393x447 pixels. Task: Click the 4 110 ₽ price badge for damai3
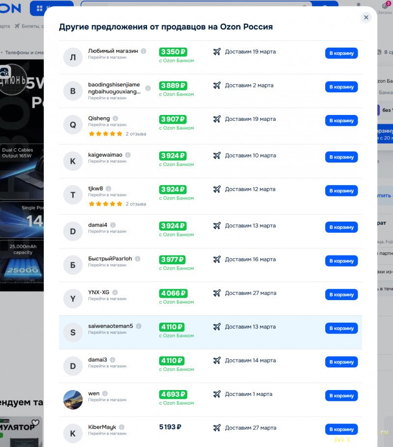click(172, 361)
